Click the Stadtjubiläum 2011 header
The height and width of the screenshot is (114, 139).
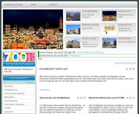pos(19,78)
